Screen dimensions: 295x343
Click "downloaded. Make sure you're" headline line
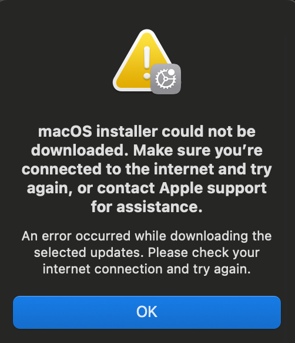(147, 150)
